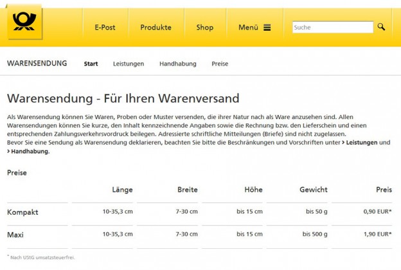Click the Maxi height value bis 15 cm
This screenshot has width=401, height=270.
(249, 234)
